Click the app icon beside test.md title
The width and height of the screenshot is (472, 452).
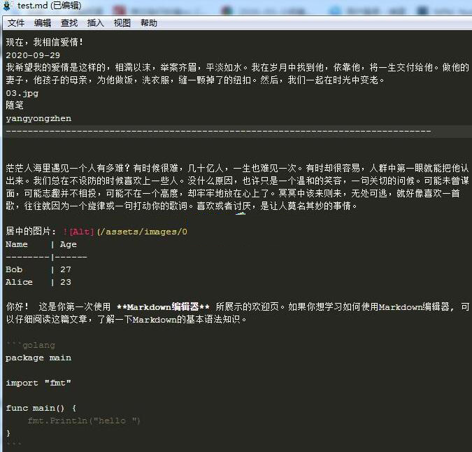point(7,6)
